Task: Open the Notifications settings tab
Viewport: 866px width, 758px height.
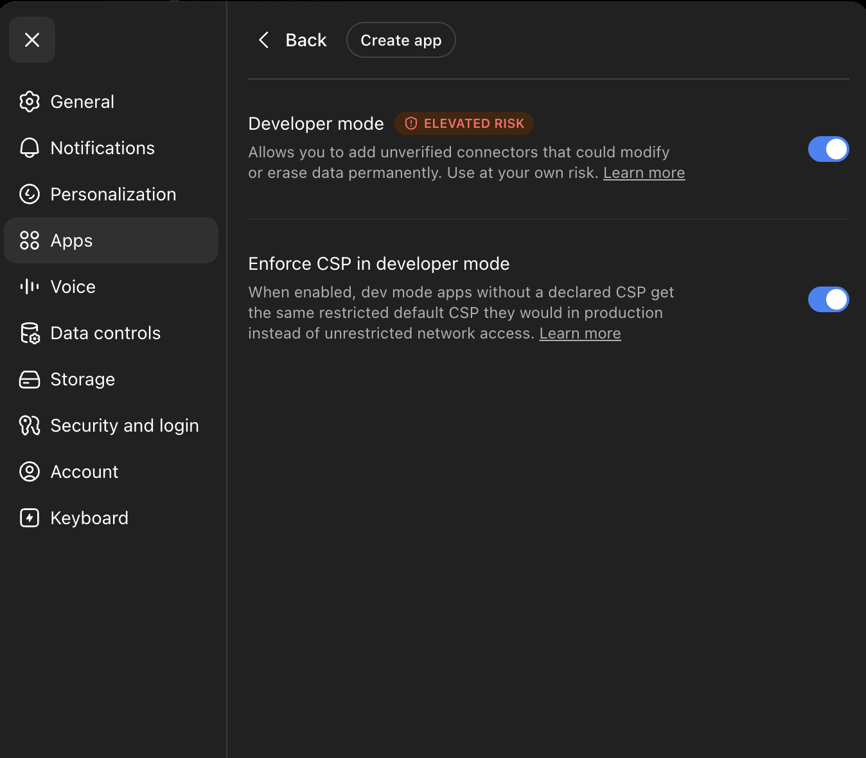Action: click(x=111, y=148)
